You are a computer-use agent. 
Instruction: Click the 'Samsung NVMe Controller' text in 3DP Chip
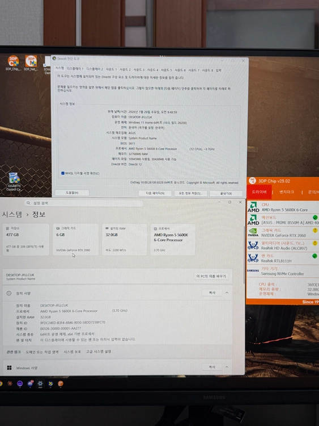pos(282,274)
